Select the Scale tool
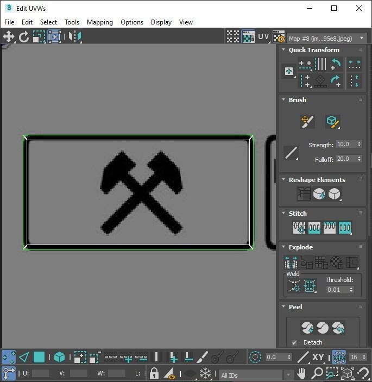The image size is (372, 382). tap(39, 37)
